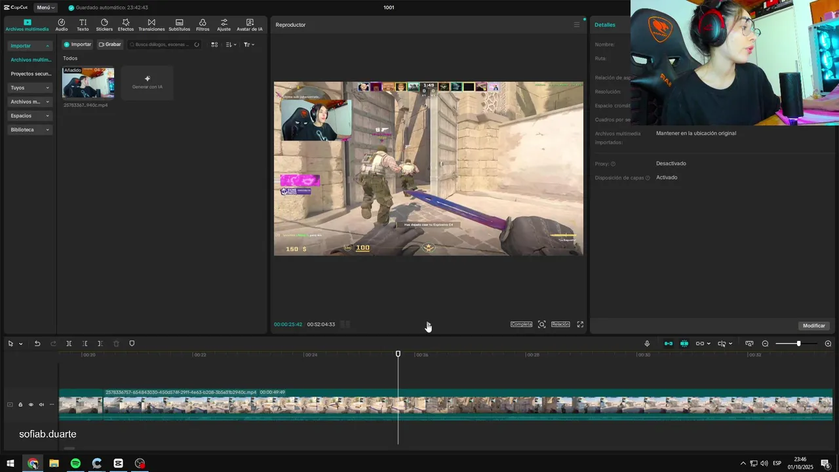
Task: Collapse the Importar section
Action: (x=30, y=45)
